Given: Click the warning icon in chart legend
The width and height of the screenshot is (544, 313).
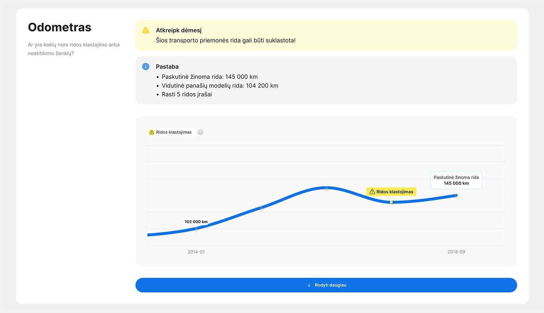Looking at the screenshot, I should (x=152, y=132).
